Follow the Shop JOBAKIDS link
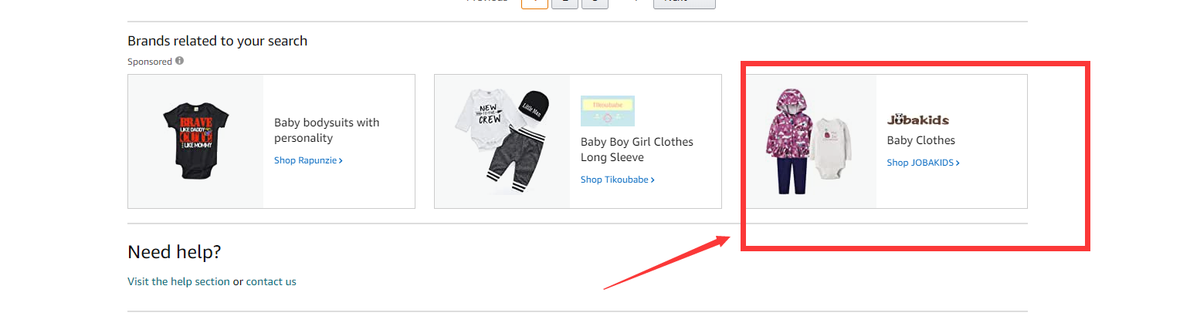 tap(923, 163)
